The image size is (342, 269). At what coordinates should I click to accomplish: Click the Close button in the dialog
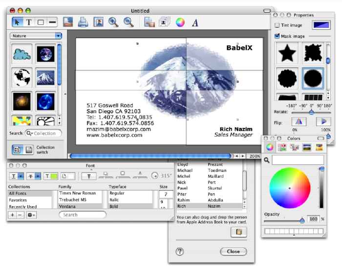click(x=234, y=251)
